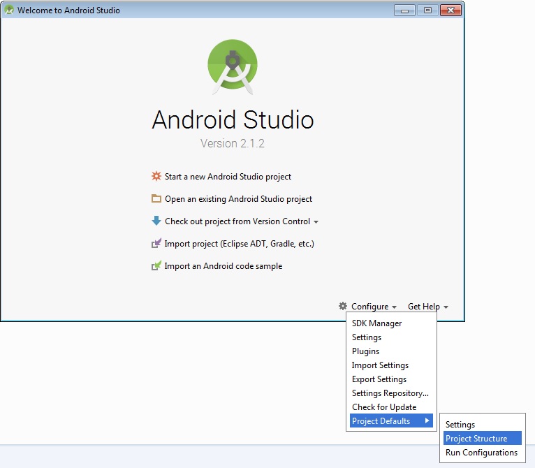Click the orange starburst new project icon
Viewport: 535px width, 468px height.
[156, 176]
